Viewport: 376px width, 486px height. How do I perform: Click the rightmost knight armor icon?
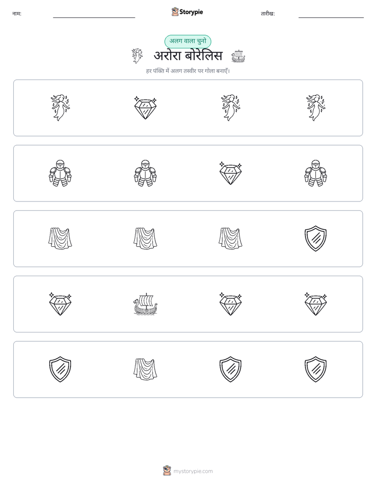[x=315, y=173]
